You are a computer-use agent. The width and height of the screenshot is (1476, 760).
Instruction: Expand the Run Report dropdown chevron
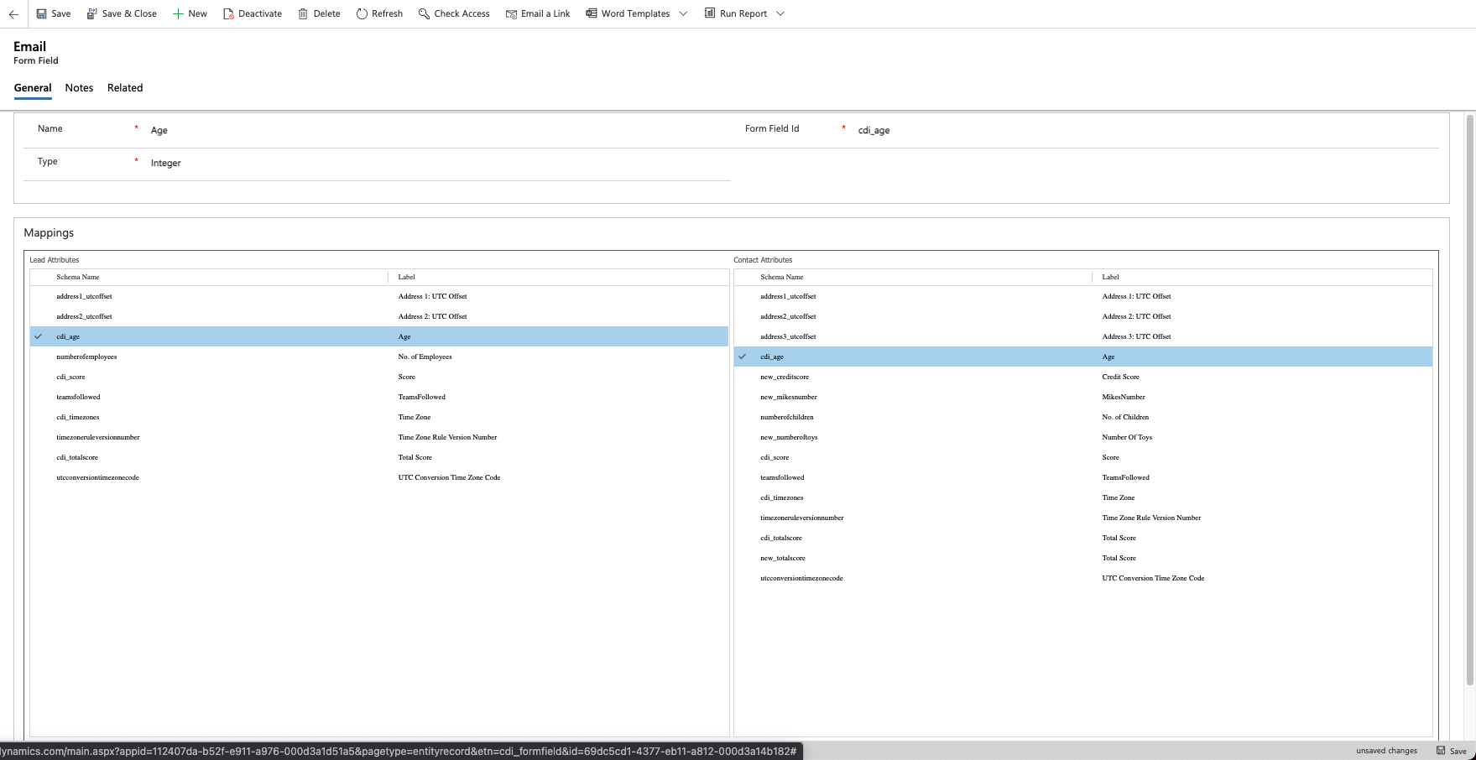780,13
